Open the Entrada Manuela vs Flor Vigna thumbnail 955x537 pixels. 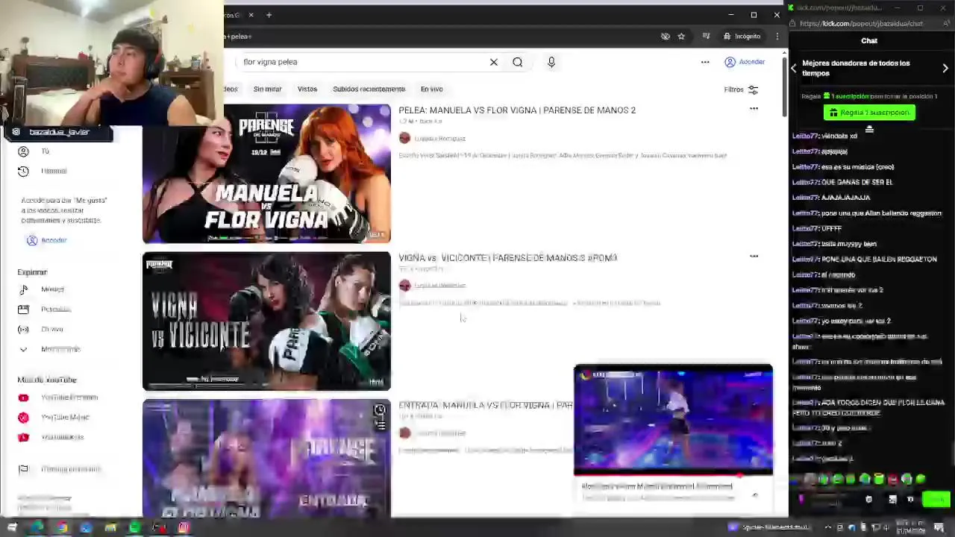click(266, 458)
